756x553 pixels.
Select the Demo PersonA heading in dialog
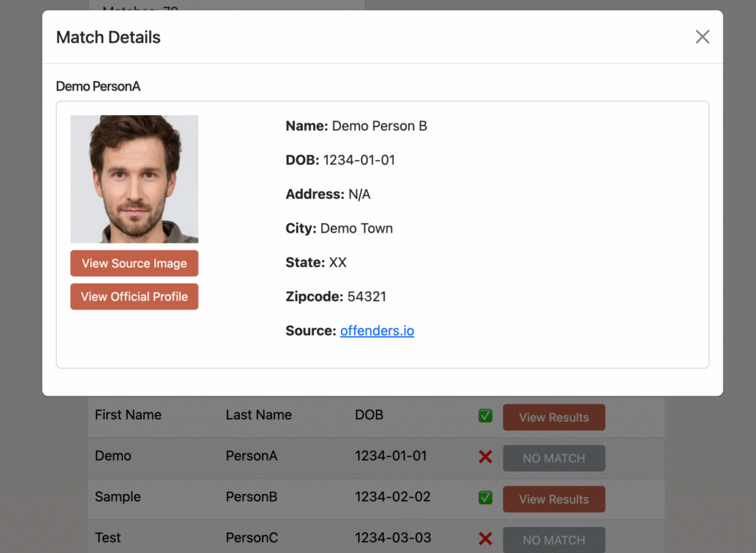(98, 86)
